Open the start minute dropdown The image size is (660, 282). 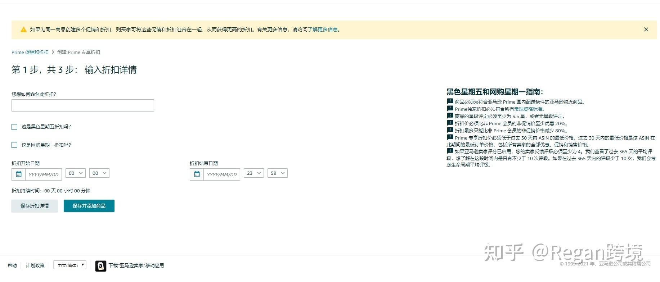[x=99, y=173]
